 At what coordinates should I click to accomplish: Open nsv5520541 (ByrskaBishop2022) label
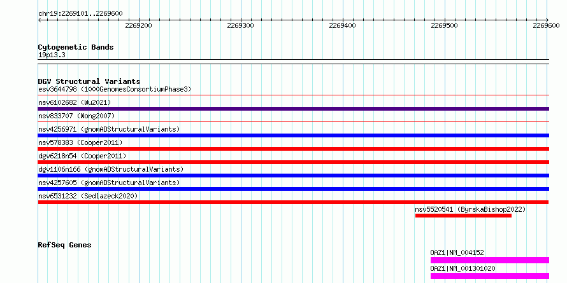(x=470, y=209)
